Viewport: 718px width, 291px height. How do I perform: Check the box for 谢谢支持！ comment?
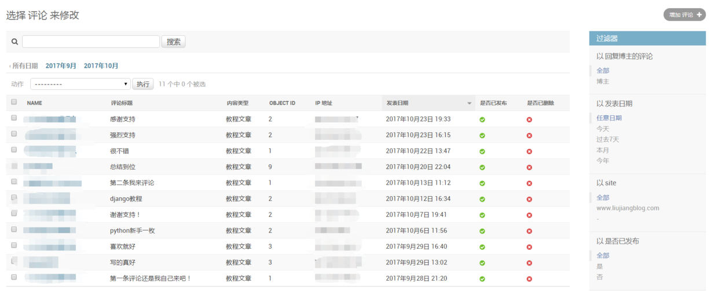tap(14, 213)
